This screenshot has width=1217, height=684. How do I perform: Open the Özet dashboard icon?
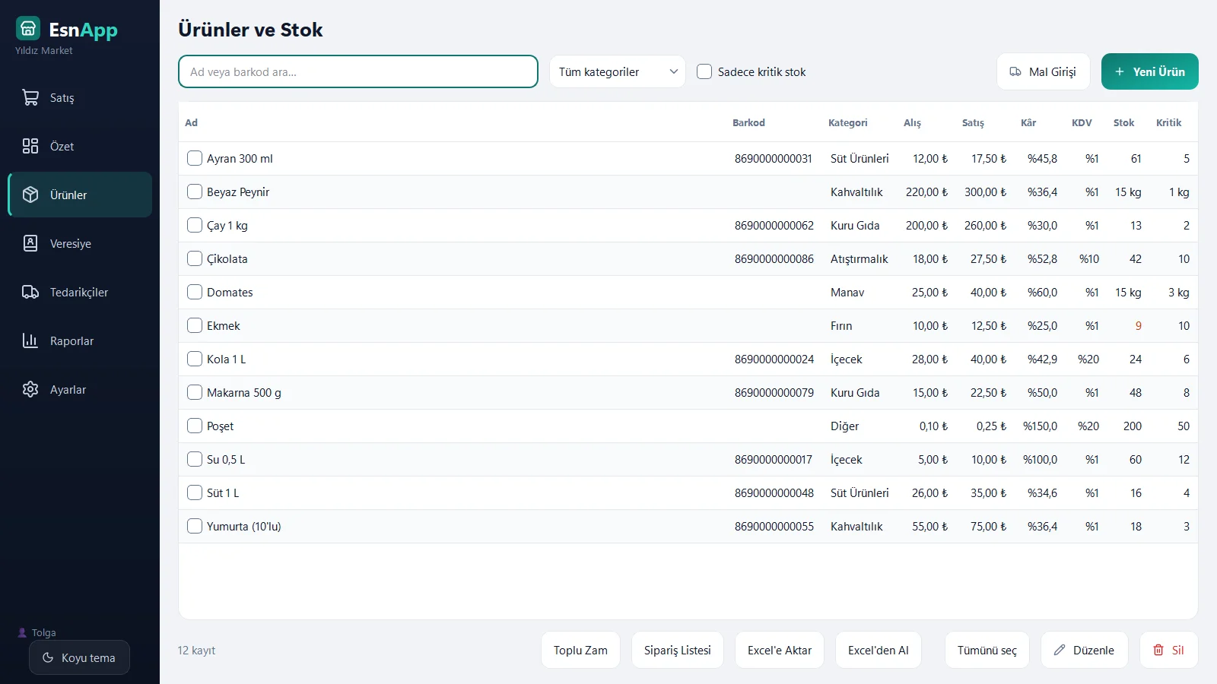(x=30, y=146)
